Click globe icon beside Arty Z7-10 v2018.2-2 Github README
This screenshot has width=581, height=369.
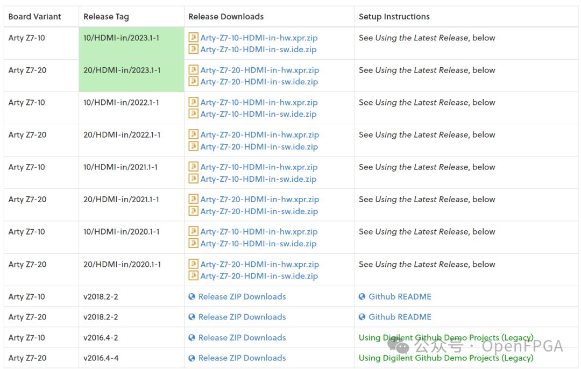coord(362,297)
